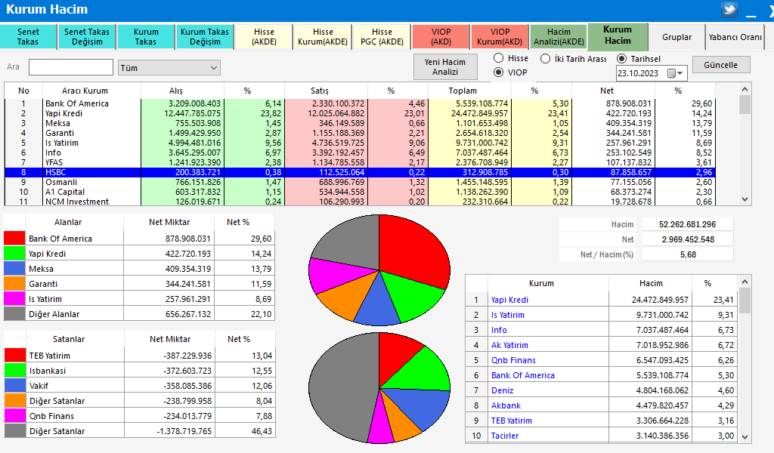Open the Ak Yatirim link

(509, 345)
